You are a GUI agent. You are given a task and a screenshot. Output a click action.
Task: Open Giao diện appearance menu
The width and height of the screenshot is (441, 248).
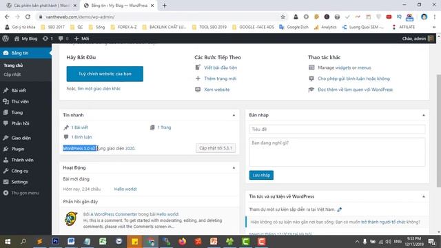(25, 138)
